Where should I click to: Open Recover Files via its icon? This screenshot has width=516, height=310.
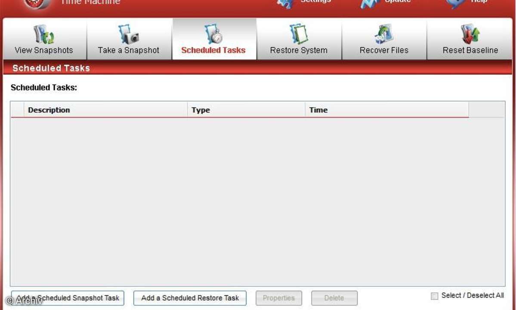383,34
